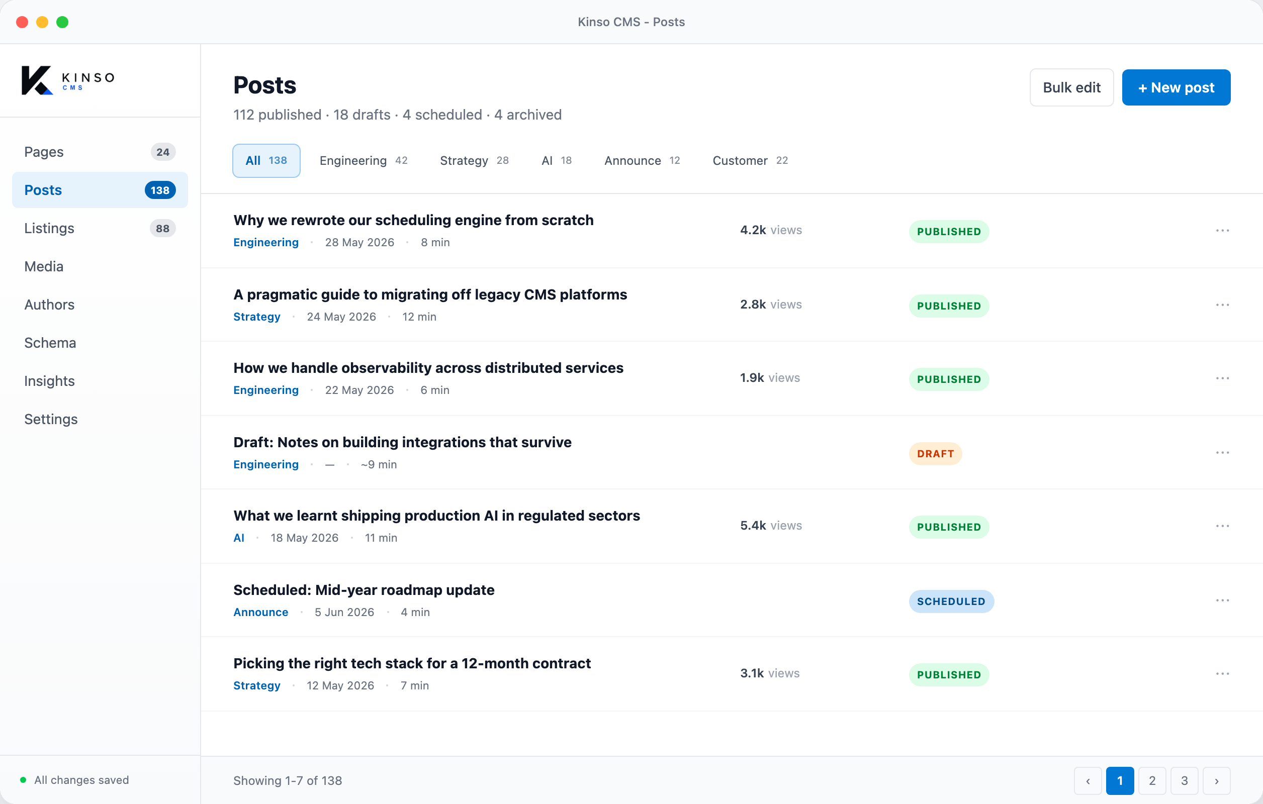
Task: Go to page 2
Action: (1152, 781)
